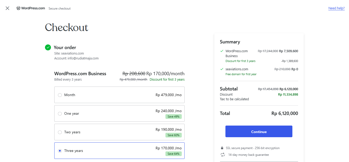Viewport: 349px width, 162px height.
Task: Click the Rp 170,000 /mo price in Three years
Action: coord(169,148)
